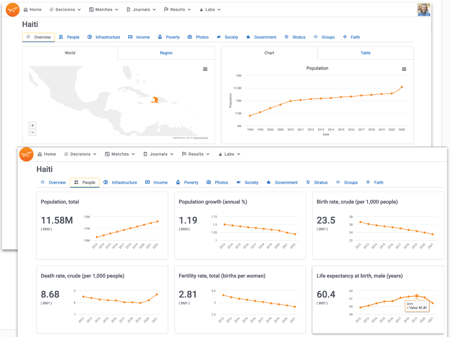Image resolution: width=451 pixels, height=337 pixels.
Task: Expand the Decisions dropdown in top navbar
Action: pyautogui.click(x=65, y=10)
